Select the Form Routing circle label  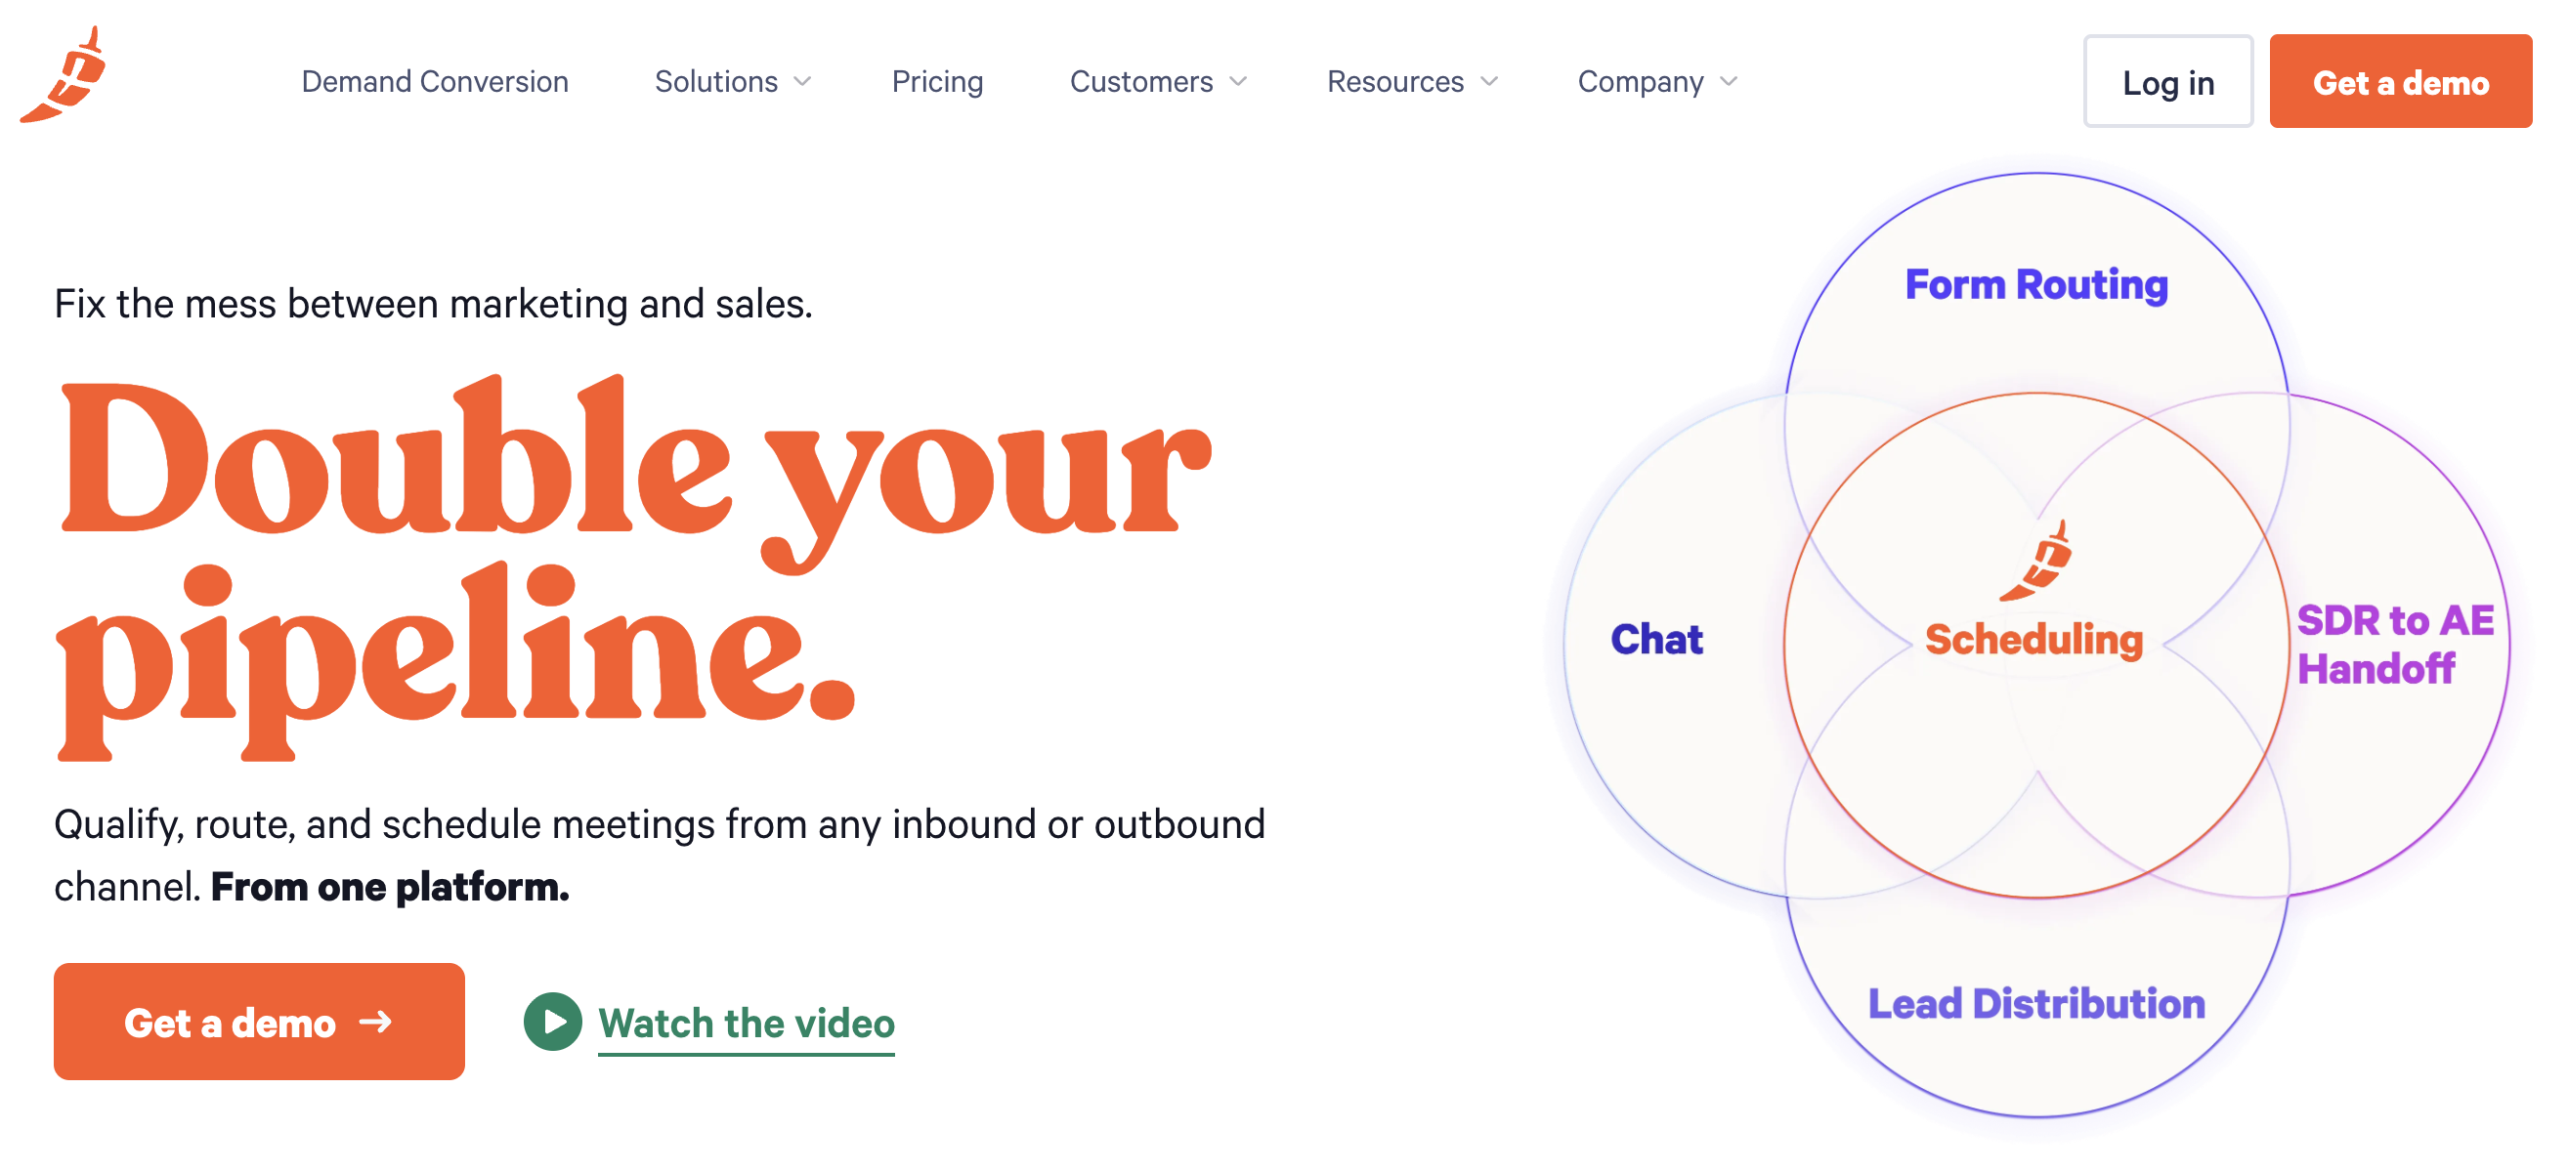2035,285
